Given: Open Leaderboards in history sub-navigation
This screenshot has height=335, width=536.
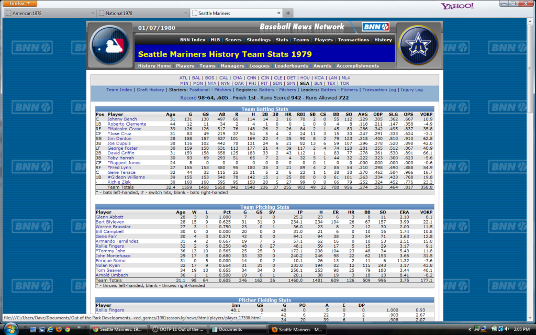Looking at the screenshot, I should click(291, 66).
